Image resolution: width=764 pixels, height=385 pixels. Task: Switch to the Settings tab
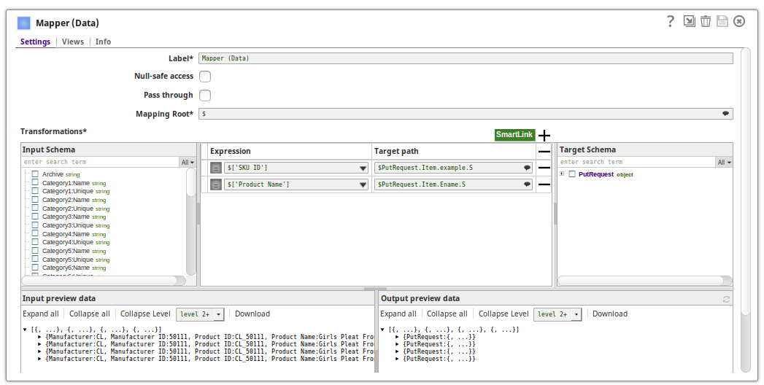click(x=35, y=42)
